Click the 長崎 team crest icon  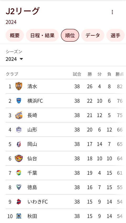[19, 115]
